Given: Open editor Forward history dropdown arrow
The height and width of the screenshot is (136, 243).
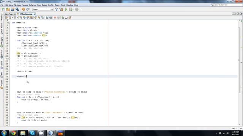Looking at the screenshot, I should (x=17, y=18).
